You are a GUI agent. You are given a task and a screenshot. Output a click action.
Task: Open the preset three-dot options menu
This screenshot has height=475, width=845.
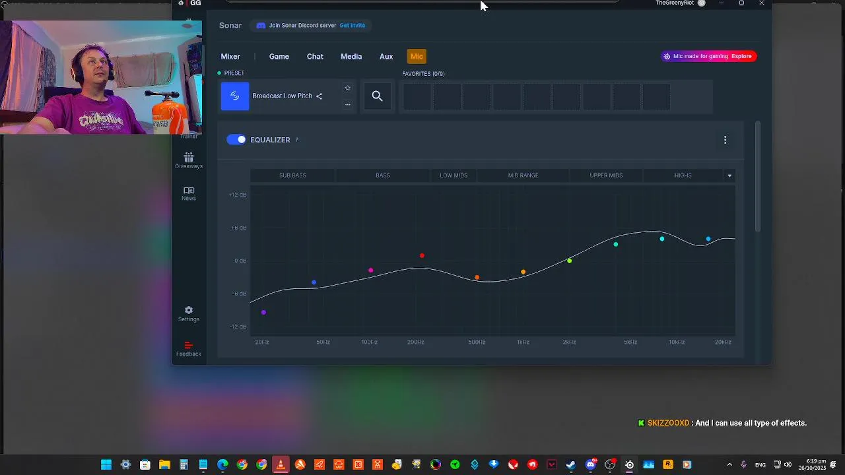click(x=347, y=104)
